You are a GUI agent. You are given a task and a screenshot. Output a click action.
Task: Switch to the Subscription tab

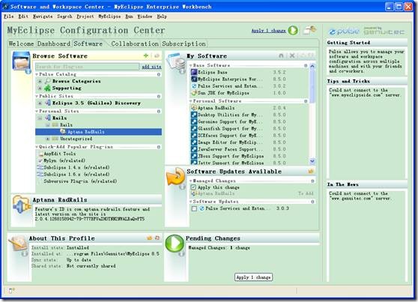coord(184,43)
